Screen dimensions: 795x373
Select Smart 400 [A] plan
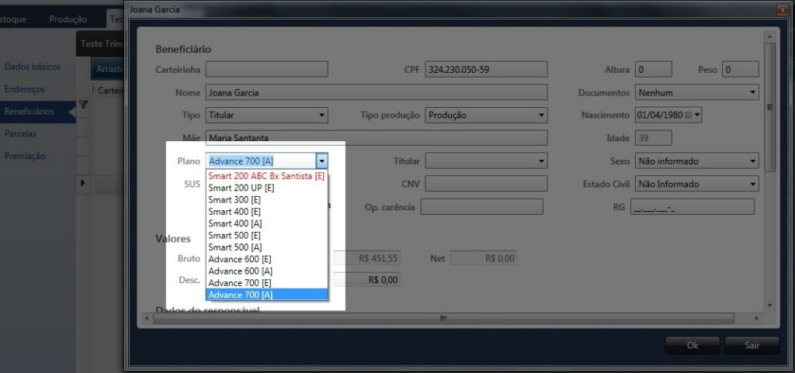coord(267,223)
